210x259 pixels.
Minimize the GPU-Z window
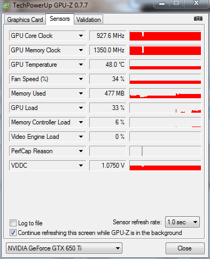(x=162, y=4)
